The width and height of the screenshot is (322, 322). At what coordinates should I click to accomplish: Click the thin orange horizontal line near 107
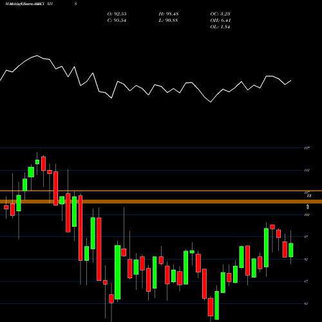(x=161, y=191)
